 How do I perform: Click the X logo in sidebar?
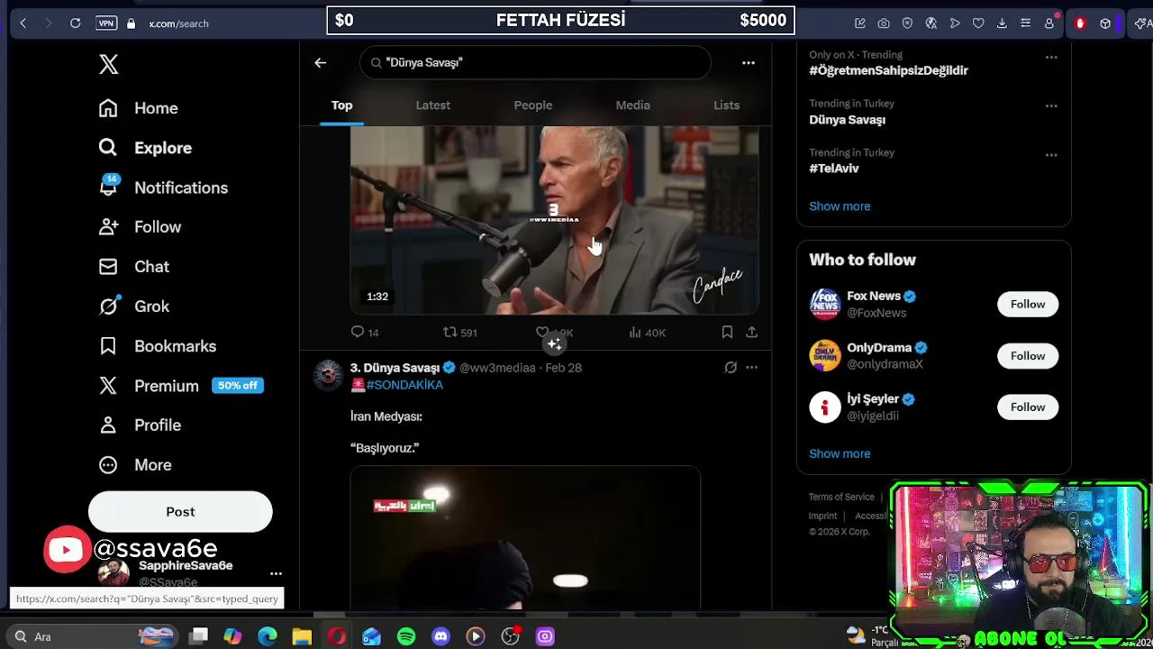pos(109,64)
